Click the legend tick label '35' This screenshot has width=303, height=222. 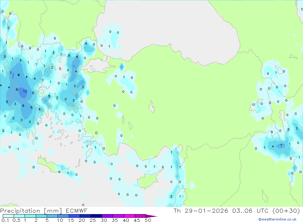click(115, 220)
